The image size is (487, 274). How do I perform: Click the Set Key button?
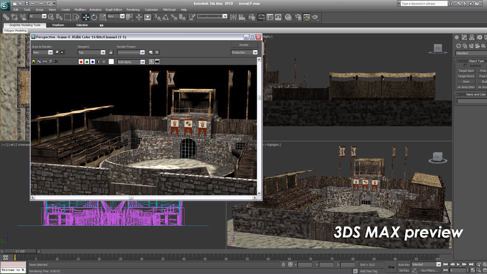pos(404,270)
